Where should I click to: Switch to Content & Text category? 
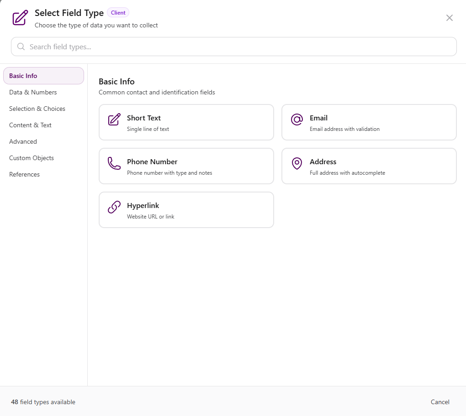click(44, 125)
